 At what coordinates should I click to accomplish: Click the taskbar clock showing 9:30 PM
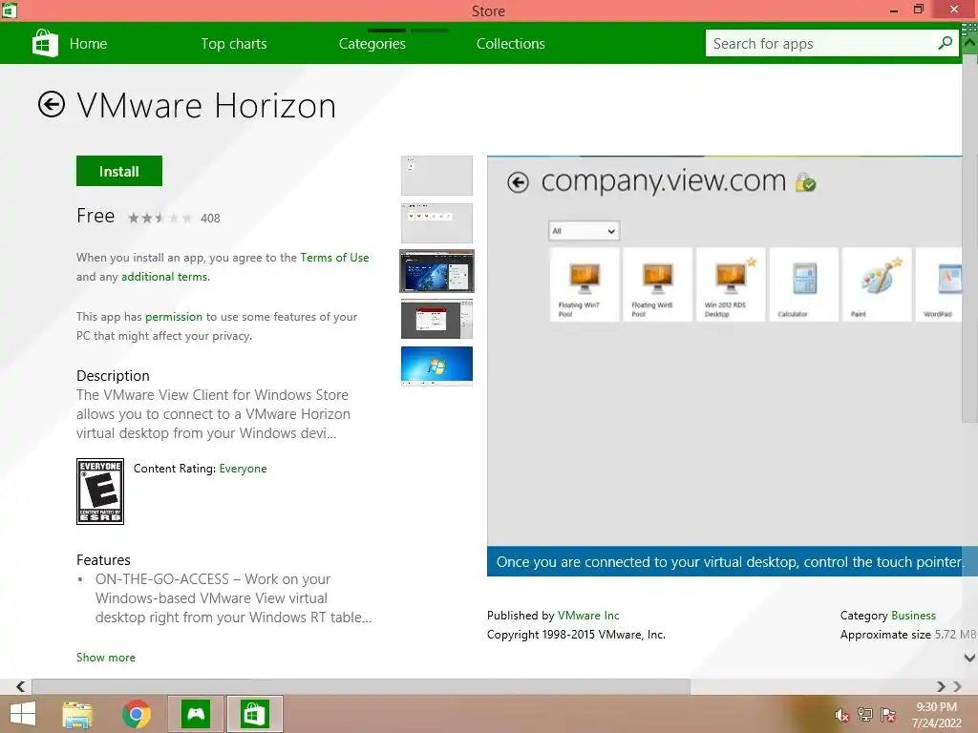936,715
